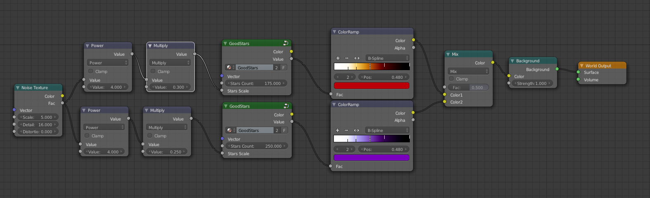Click the Noise Texture Scale 5.000 field
This screenshot has height=198, width=650.
[x=38, y=117]
